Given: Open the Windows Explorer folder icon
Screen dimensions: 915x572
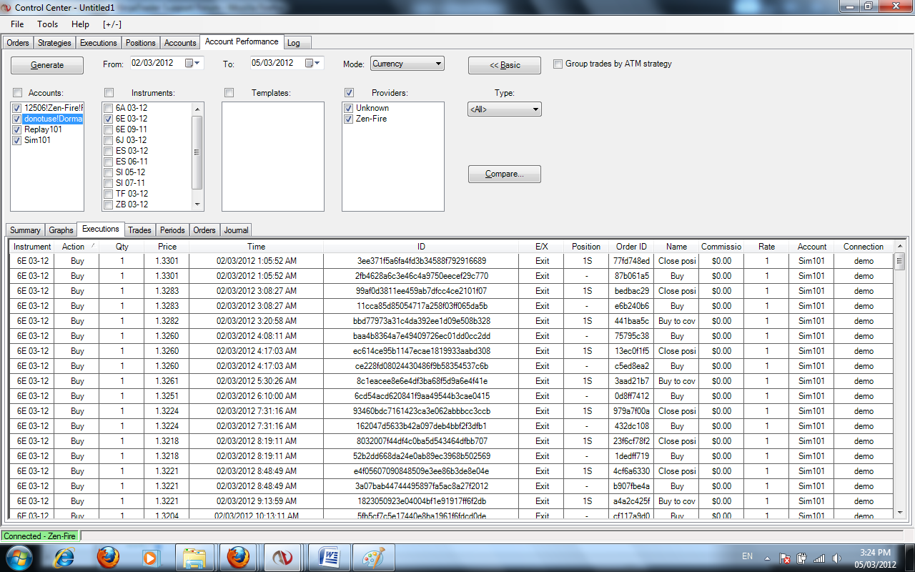Looking at the screenshot, I should (194, 557).
